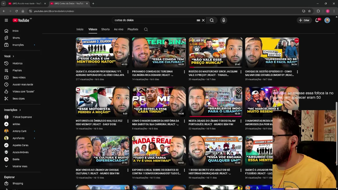Image resolution: width=338 pixels, height=190 pixels.
Task: Expand the Você section chevron
Action: 13,56
